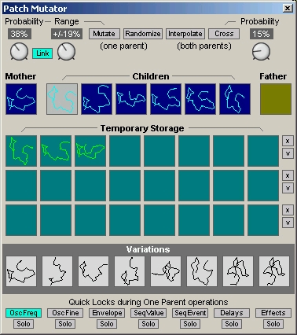Click the v button of first storage row
The height and width of the screenshot is (335, 297).
click(x=288, y=153)
